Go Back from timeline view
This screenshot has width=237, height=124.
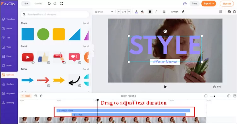click(26, 96)
